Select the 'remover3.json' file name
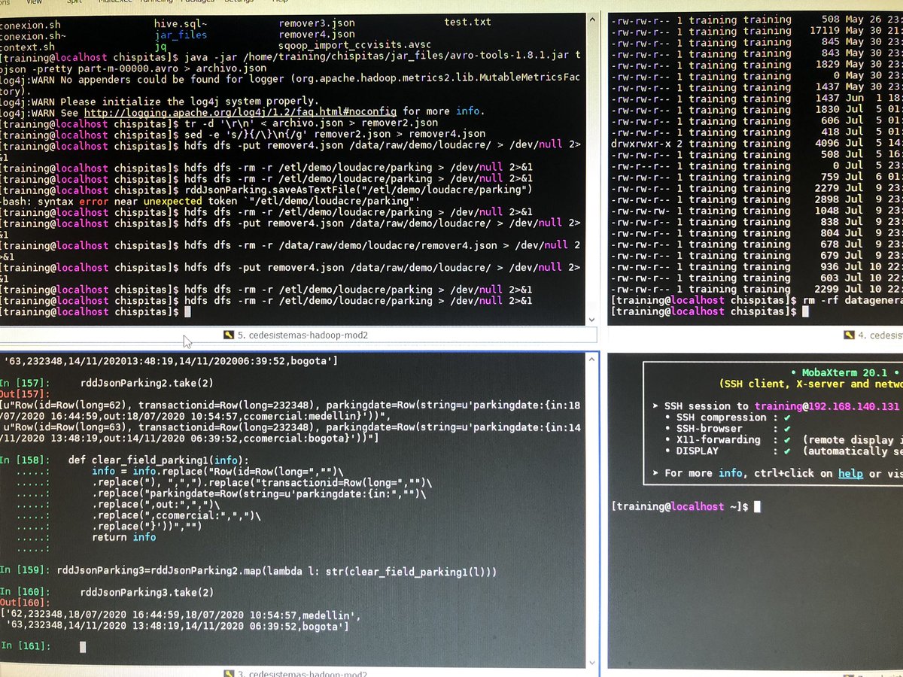 [316, 23]
